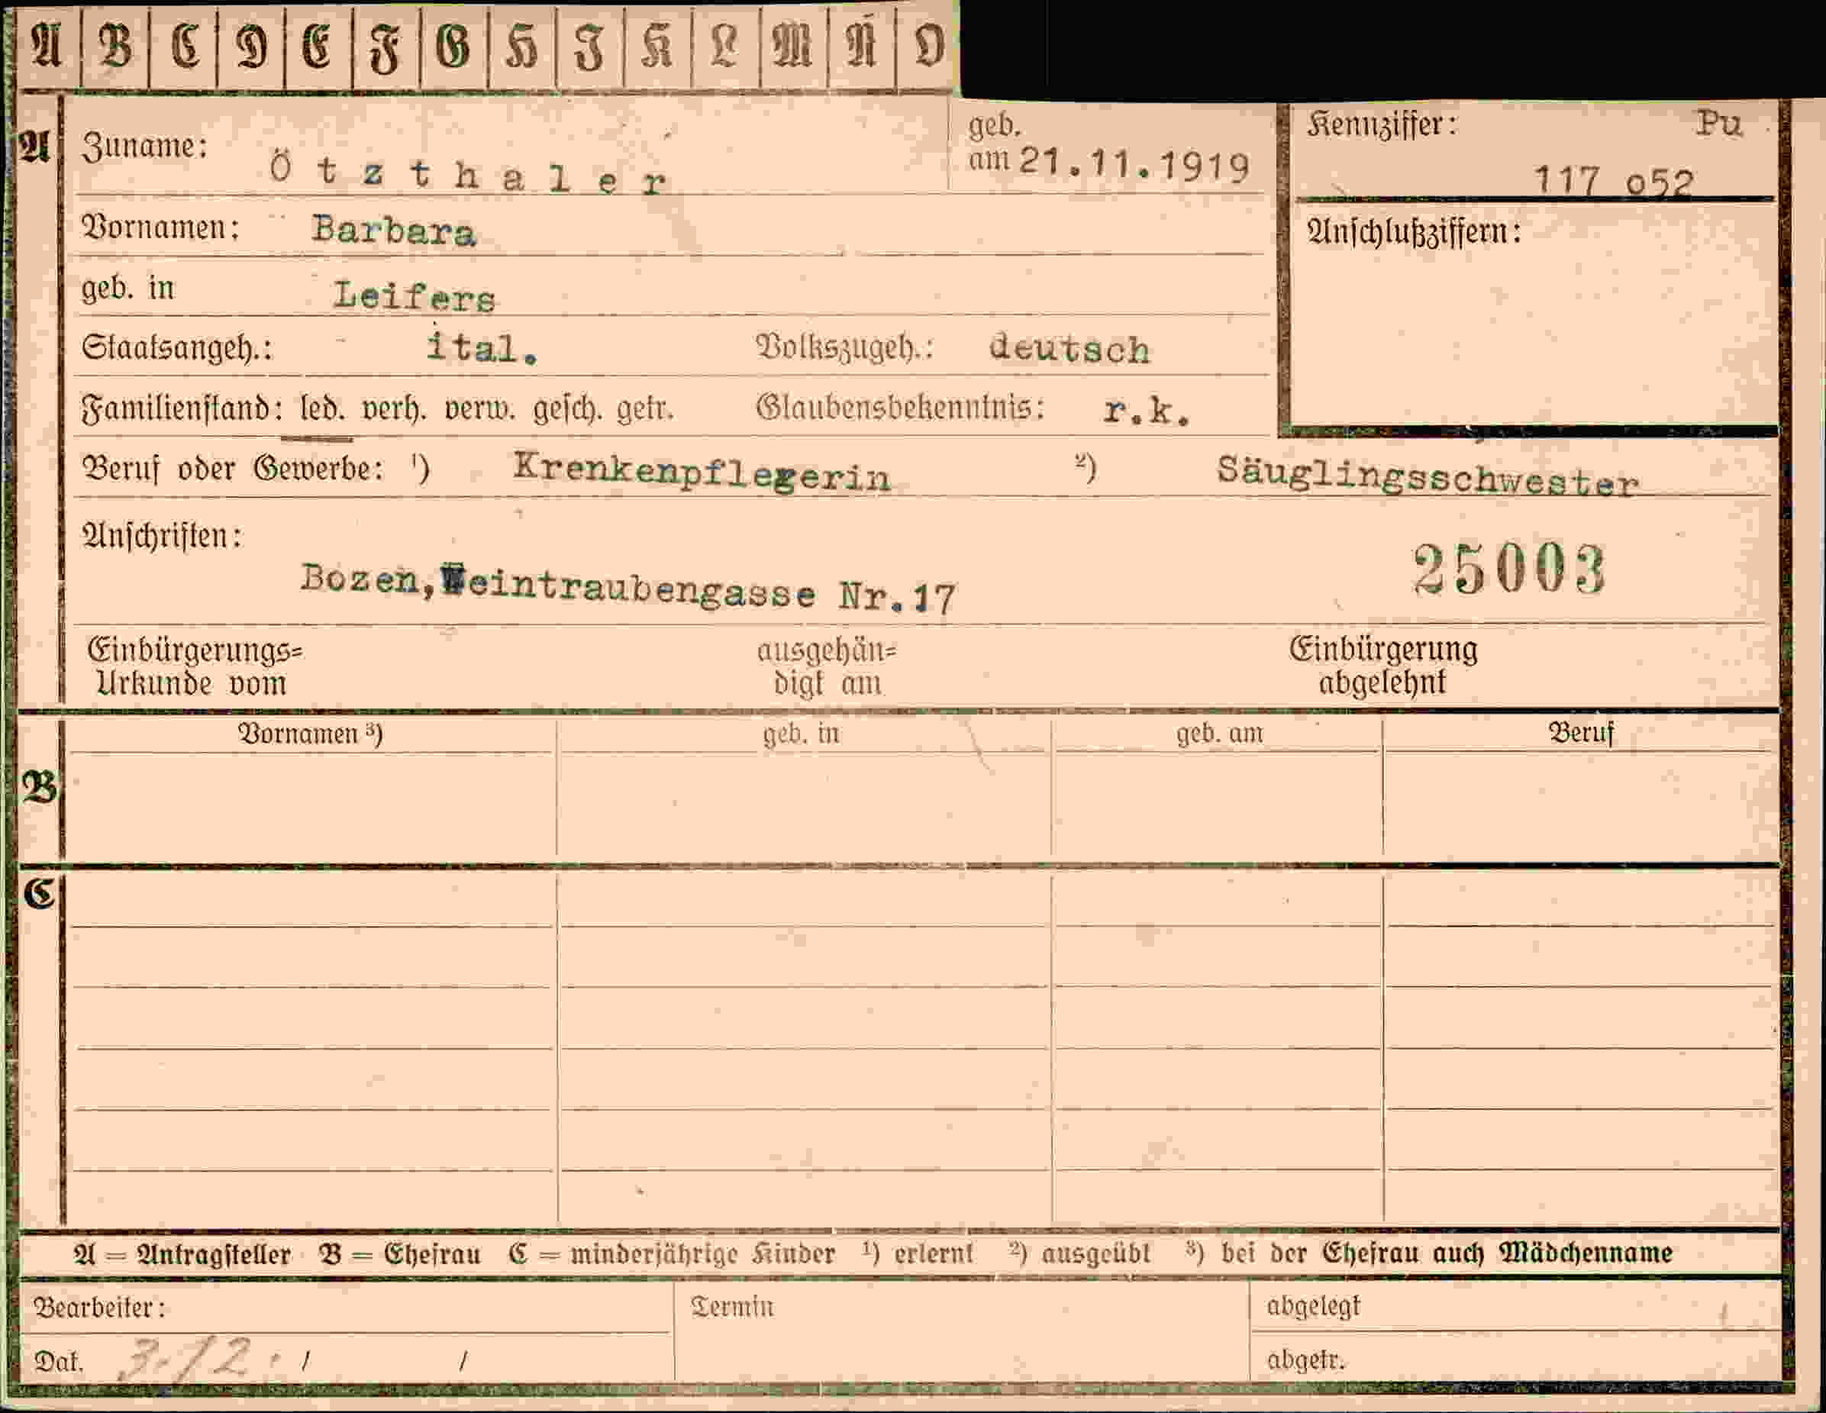Click the 'Zuname:' field label
This screenshot has height=1413, width=1826.
144,147
